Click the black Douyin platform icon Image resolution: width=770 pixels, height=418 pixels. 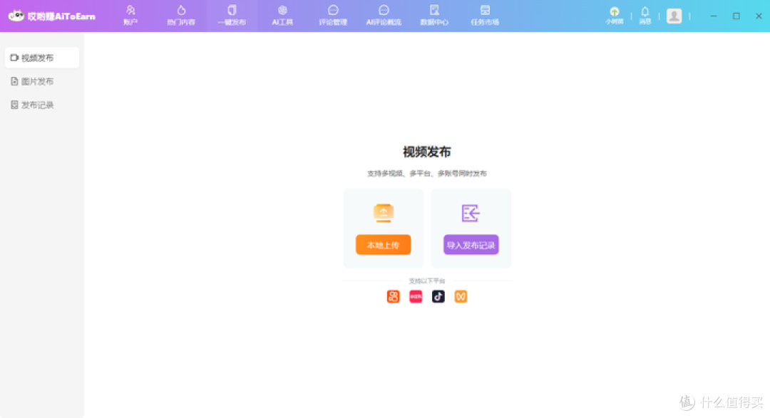[x=438, y=296]
